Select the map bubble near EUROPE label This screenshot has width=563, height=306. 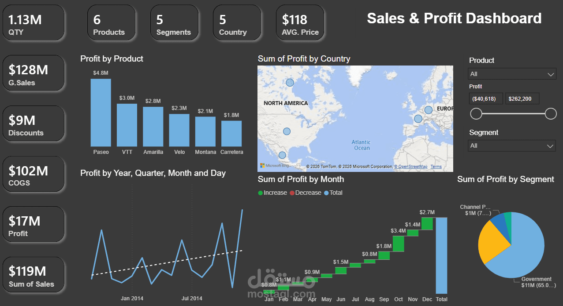coord(429,109)
